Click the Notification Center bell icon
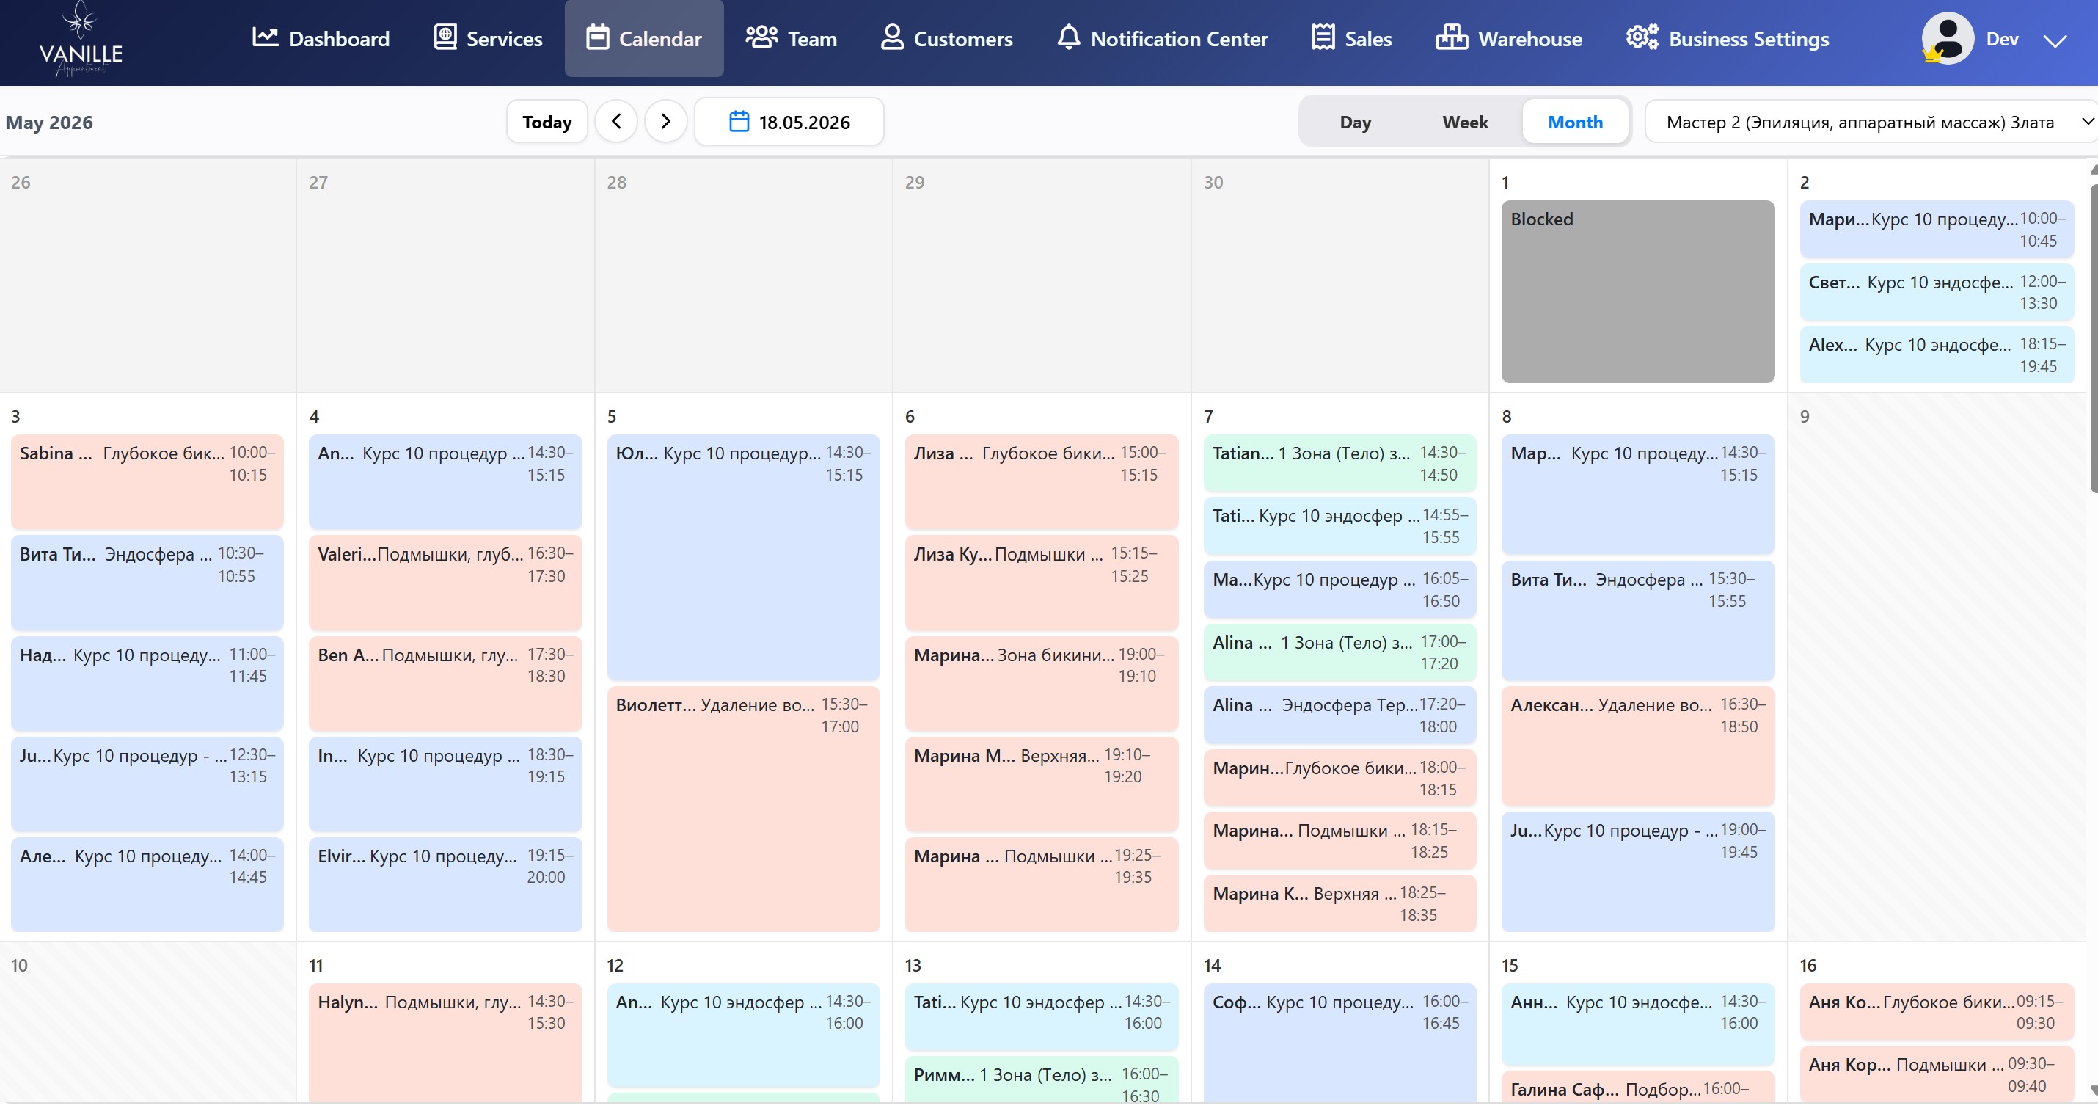The height and width of the screenshot is (1111, 2098). (1069, 37)
